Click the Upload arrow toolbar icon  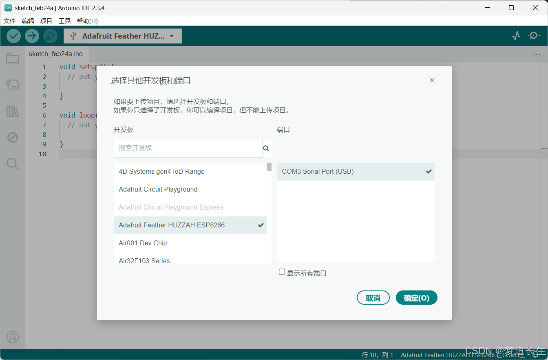coord(32,36)
